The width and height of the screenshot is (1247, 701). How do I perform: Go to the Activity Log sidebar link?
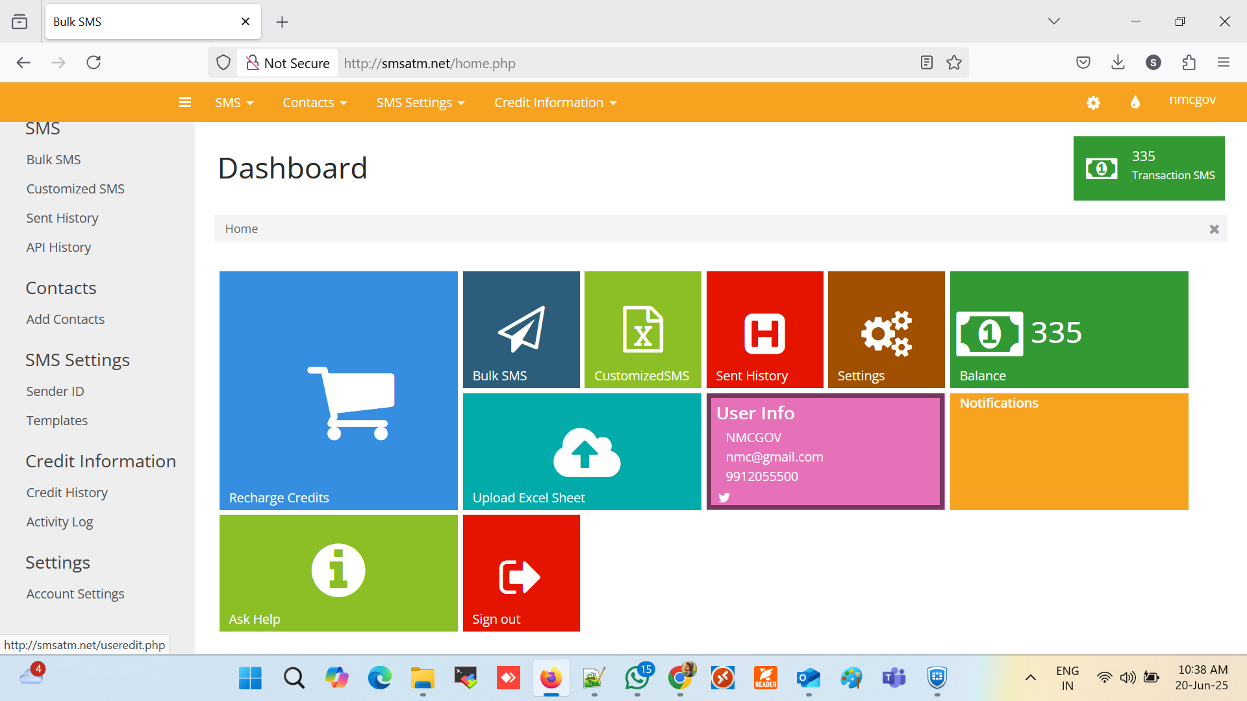[60, 522]
